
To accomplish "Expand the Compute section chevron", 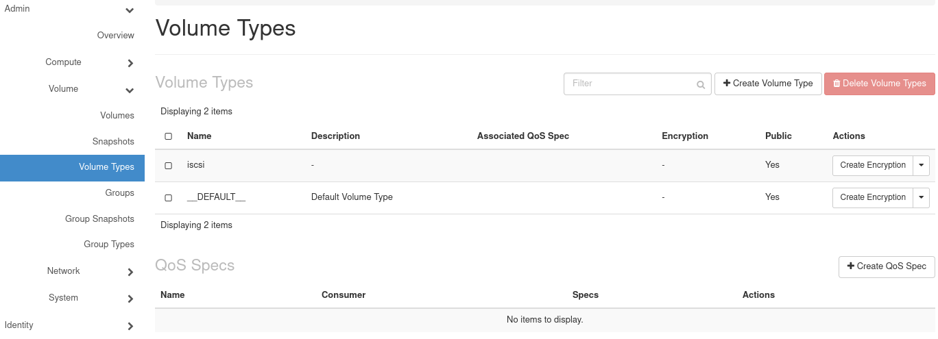I will [x=130, y=63].
